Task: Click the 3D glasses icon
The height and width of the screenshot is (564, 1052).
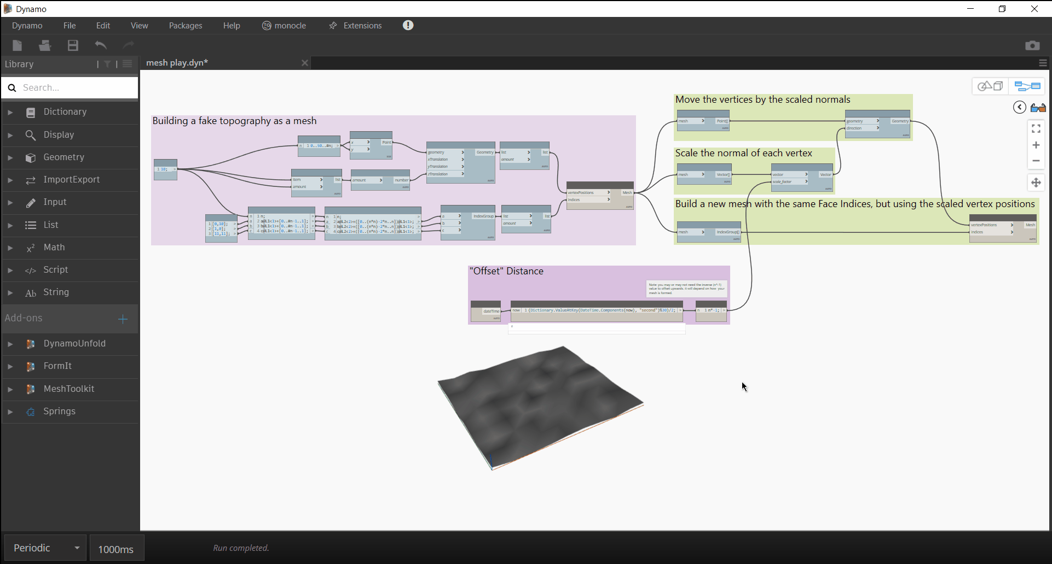Action: point(1038,108)
